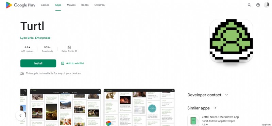The height and width of the screenshot is (126, 272).
Task: Open the Books tab
Action: pyautogui.click(x=85, y=5)
